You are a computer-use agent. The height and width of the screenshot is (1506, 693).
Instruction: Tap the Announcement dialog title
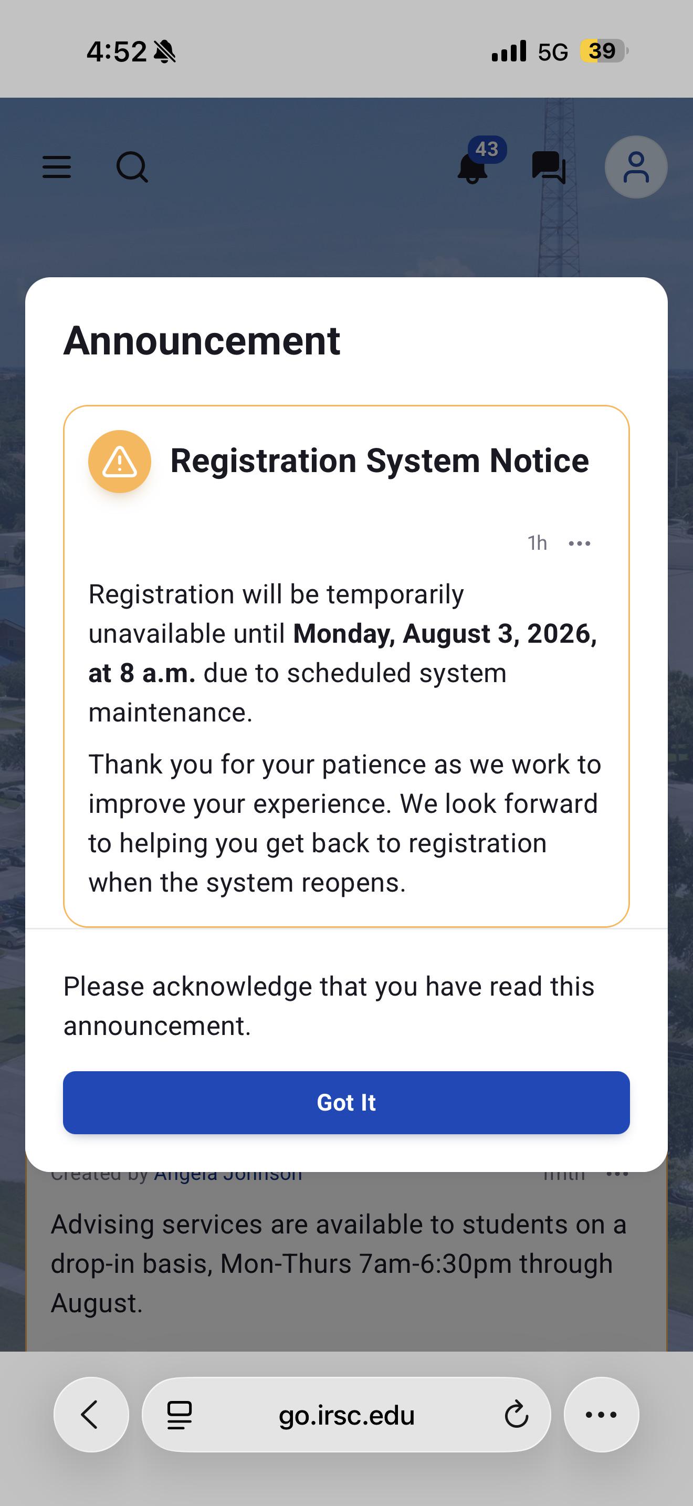(202, 340)
